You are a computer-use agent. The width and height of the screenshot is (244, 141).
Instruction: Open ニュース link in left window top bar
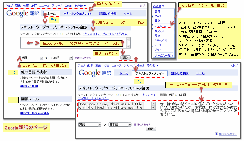pyautogui.click(x=44, y=6)
